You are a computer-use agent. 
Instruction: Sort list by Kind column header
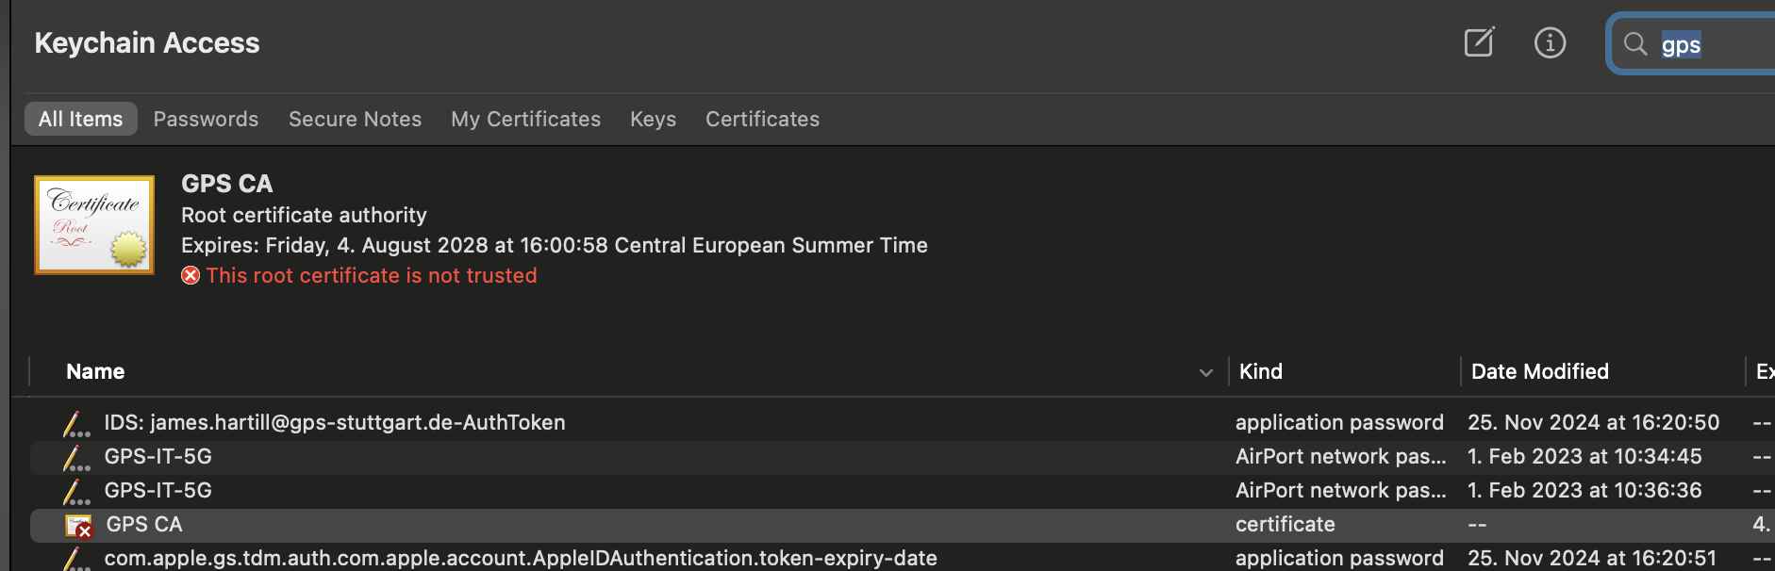[x=1260, y=371]
